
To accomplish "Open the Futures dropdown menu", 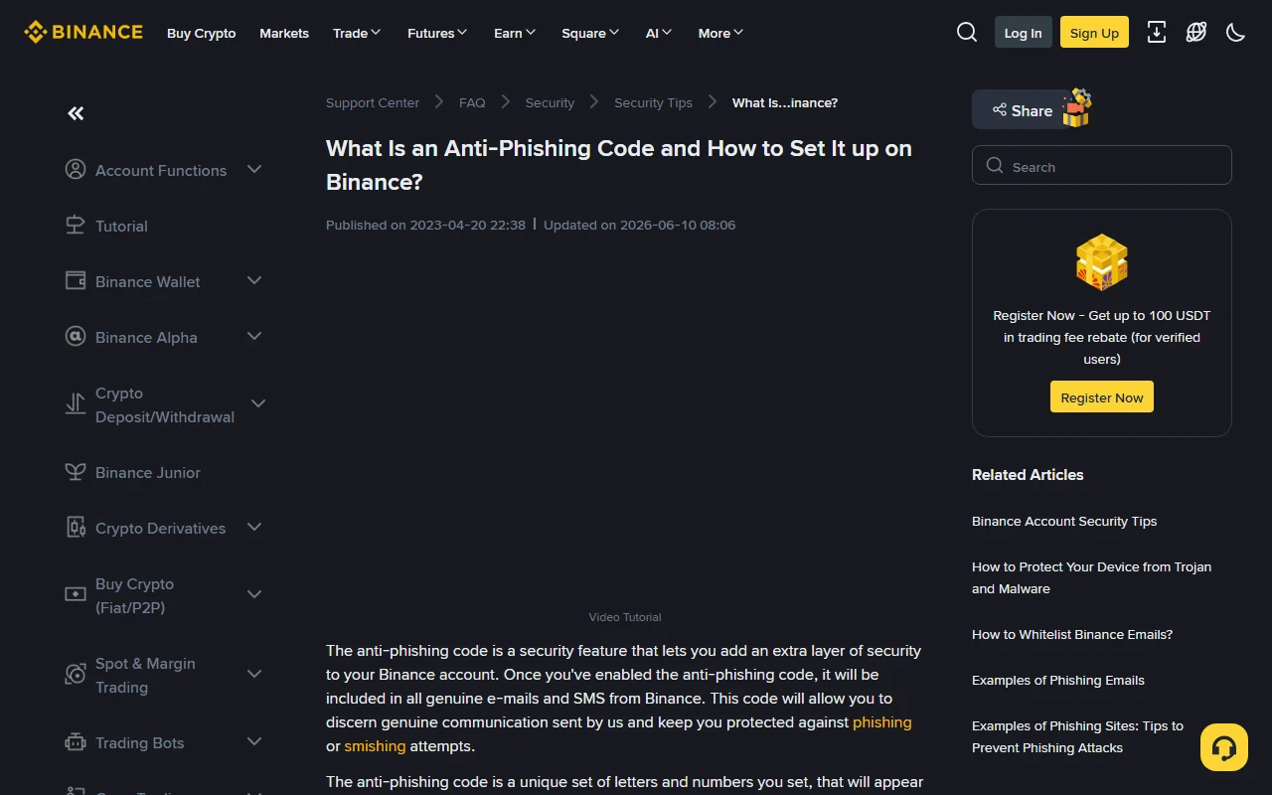I will click(x=437, y=33).
